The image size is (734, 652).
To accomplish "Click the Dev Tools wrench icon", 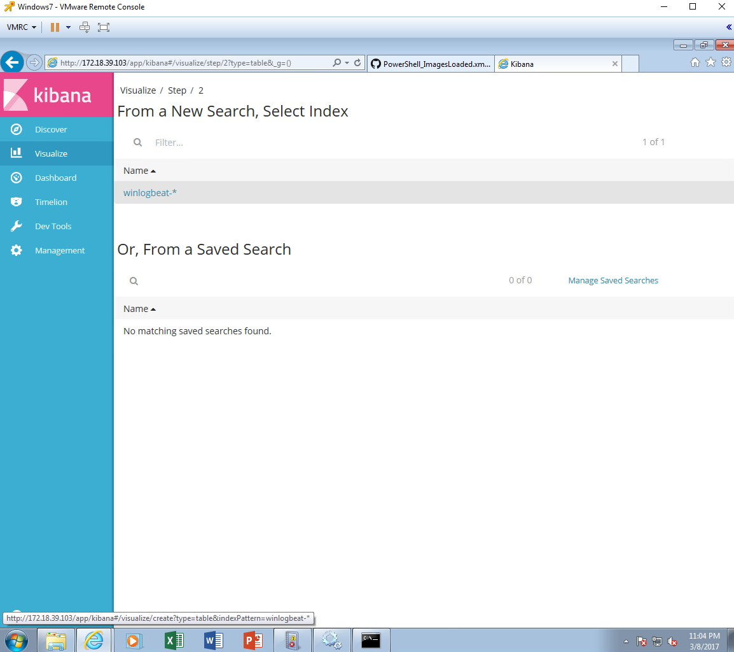I will tap(17, 226).
